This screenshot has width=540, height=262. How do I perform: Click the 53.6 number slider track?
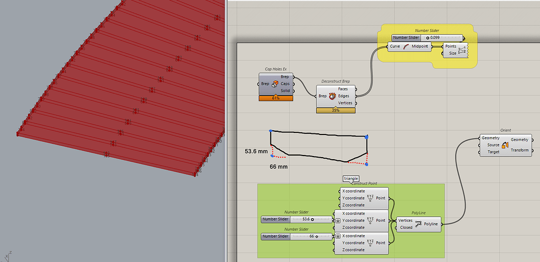pyautogui.click(x=311, y=219)
